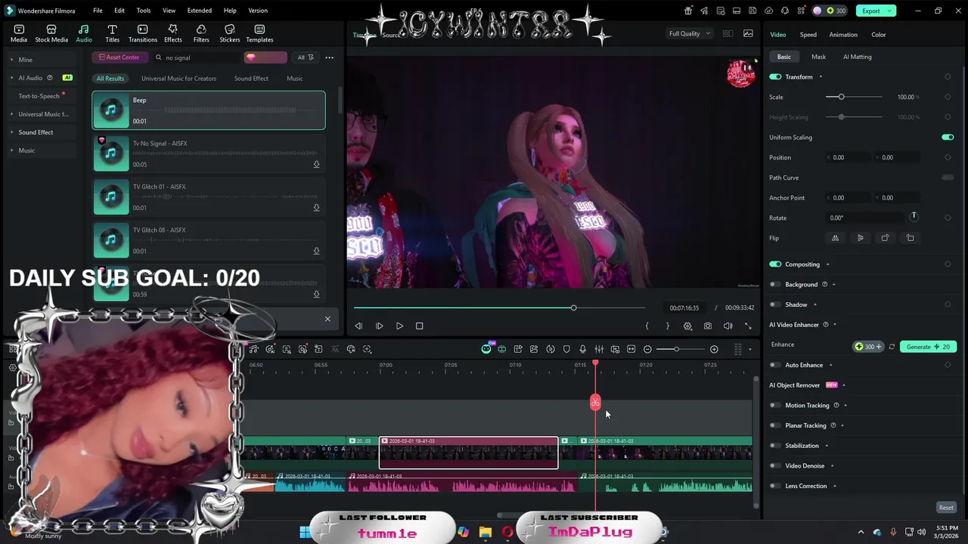Switch to the AI Matting tab
Screen dimensions: 968x544
[857, 57]
